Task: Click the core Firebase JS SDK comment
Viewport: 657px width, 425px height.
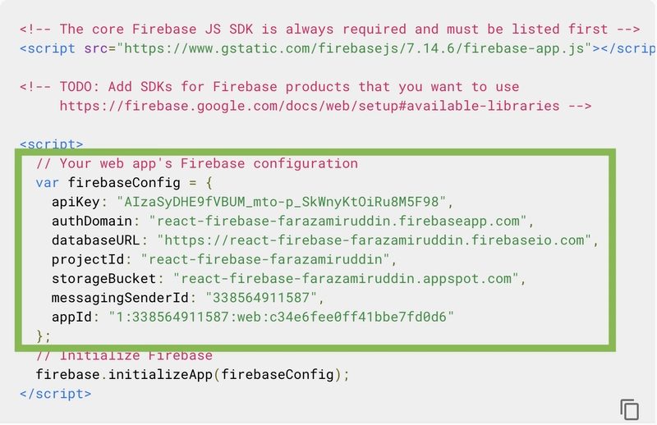Action: click(330, 30)
